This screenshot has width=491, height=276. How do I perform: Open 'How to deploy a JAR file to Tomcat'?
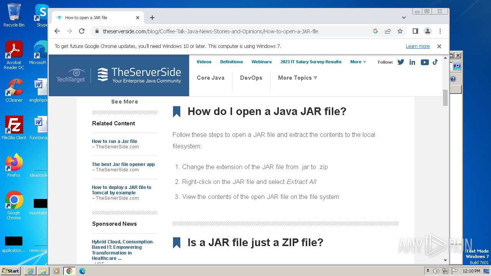(122, 190)
